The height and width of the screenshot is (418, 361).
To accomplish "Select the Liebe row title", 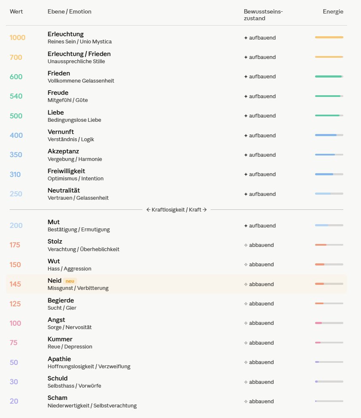I will (x=56, y=113).
